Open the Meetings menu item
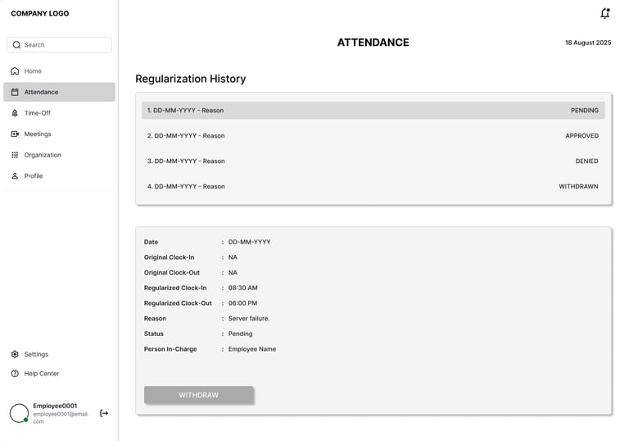 [38, 134]
